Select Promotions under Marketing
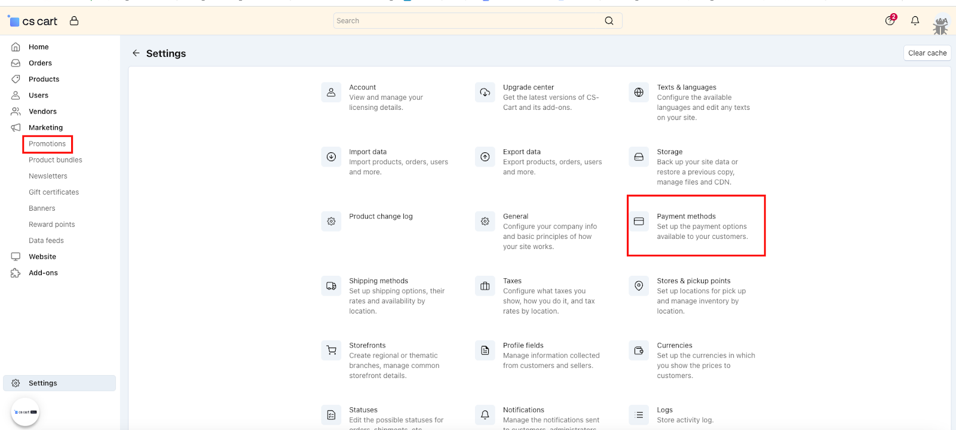This screenshot has height=430, width=956. point(47,144)
